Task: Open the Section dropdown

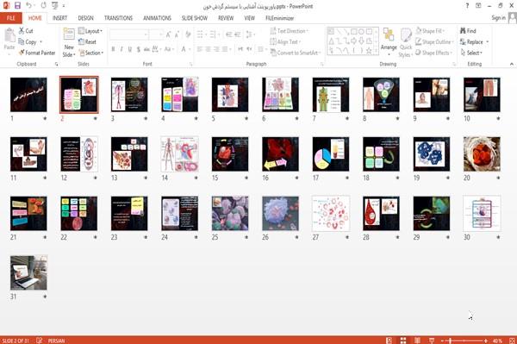Action: [x=91, y=53]
